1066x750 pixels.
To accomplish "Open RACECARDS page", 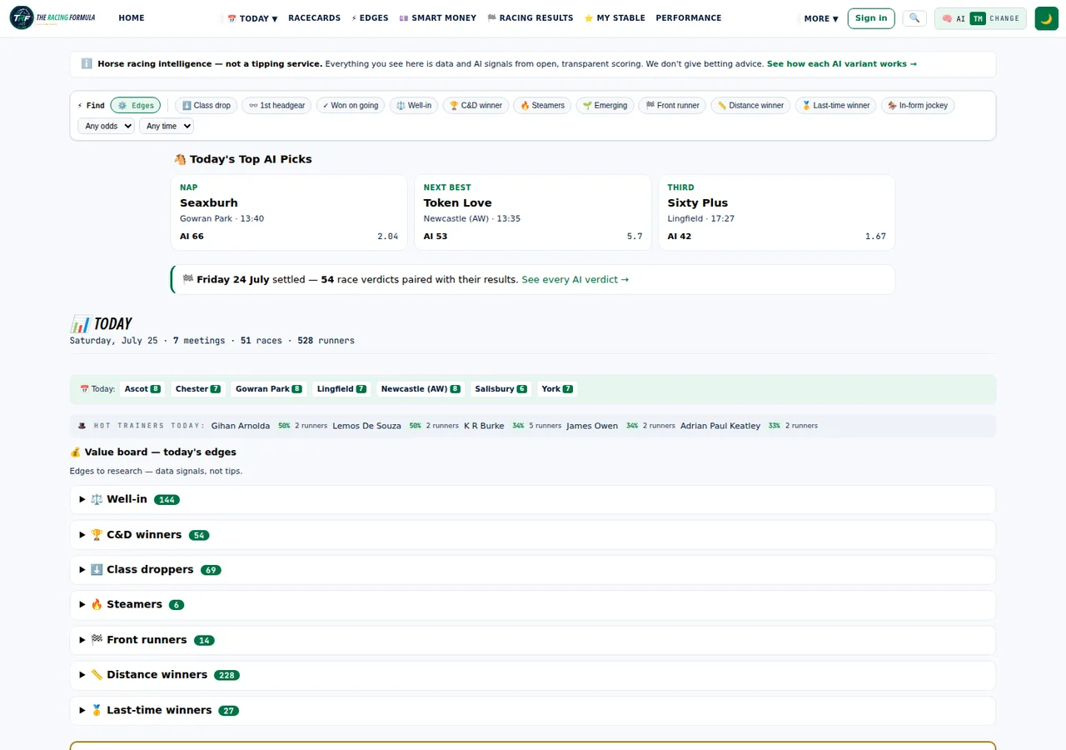I will 314,17.
